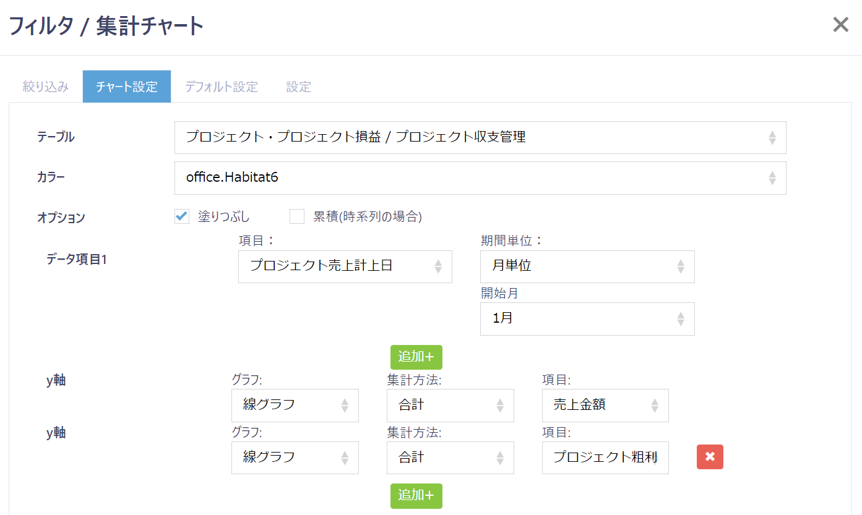Change the 売上金額 項目 dropdown

coord(605,405)
